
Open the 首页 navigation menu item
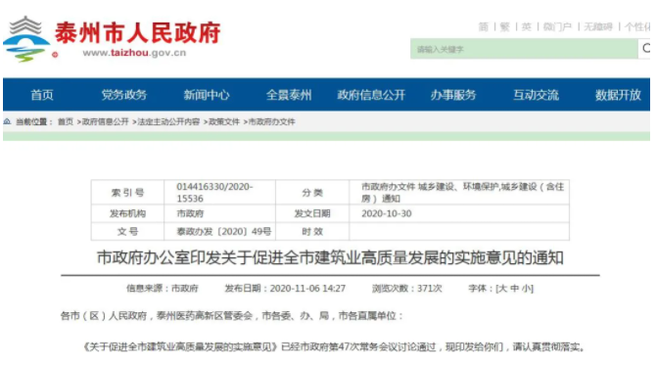(x=42, y=95)
